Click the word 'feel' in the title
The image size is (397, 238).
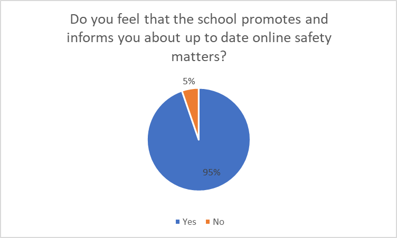click(x=128, y=19)
